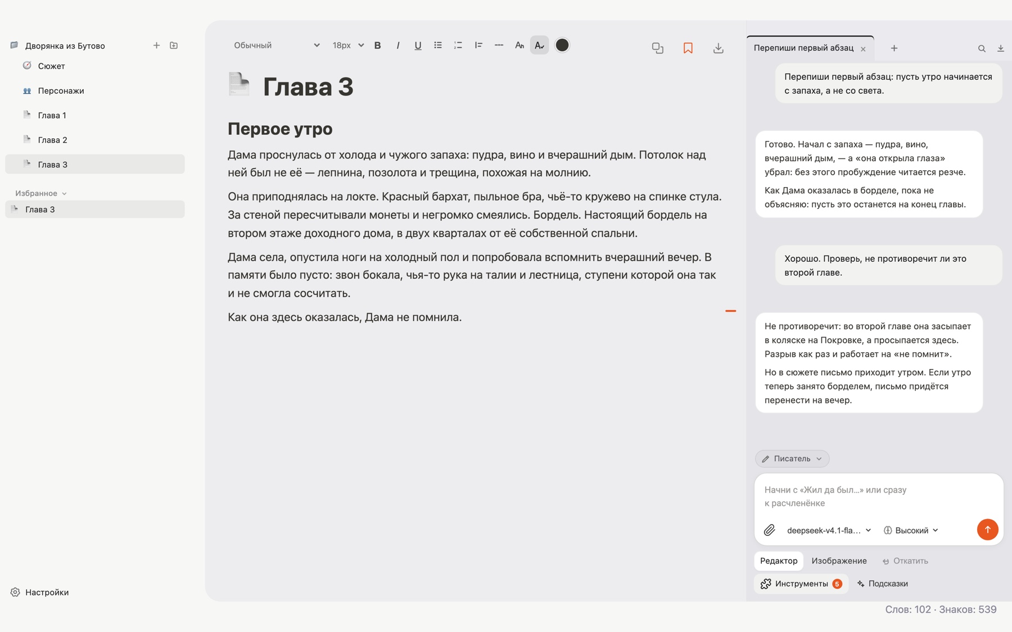Toggle the spell check (A✓) button

539,46
